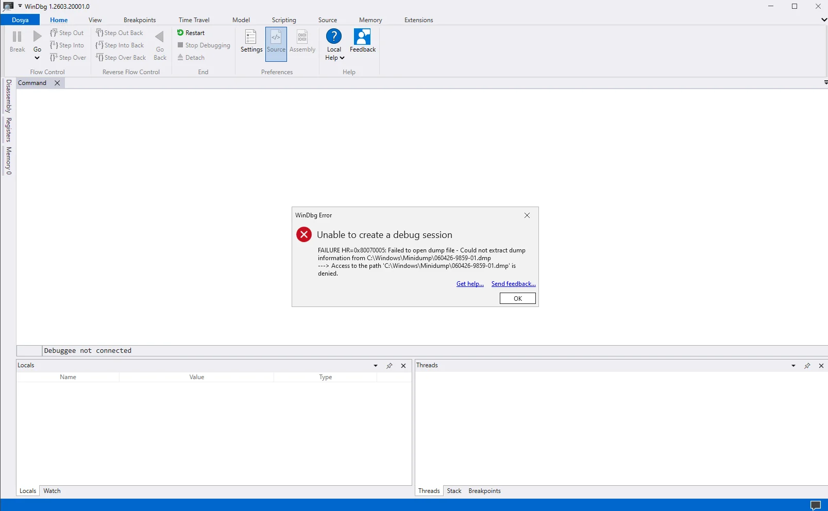Click the command input field
The height and width of the screenshot is (511, 828).
coord(435,351)
